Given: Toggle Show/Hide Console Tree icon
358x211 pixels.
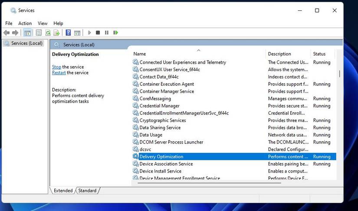Looking at the screenshot, I should pyautogui.click(x=27, y=33).
